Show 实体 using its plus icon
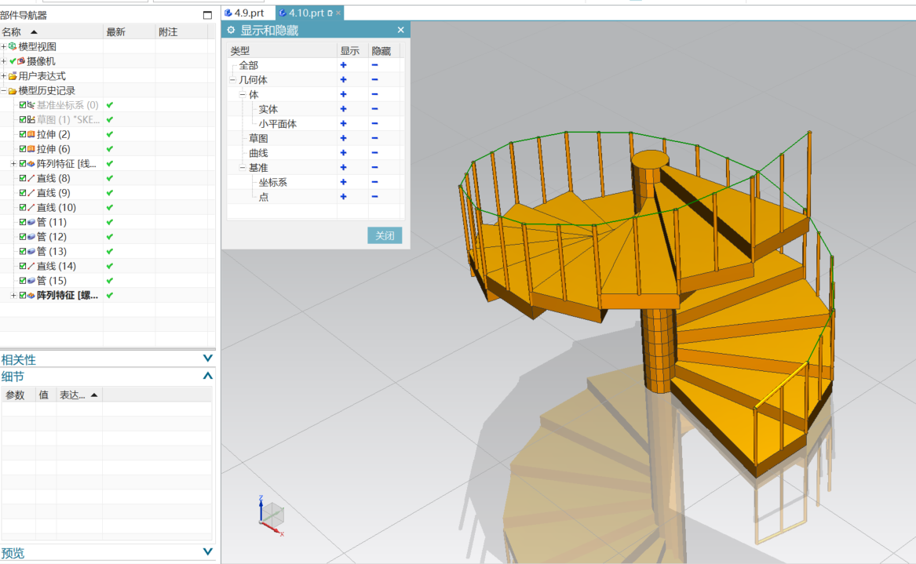 344,109
